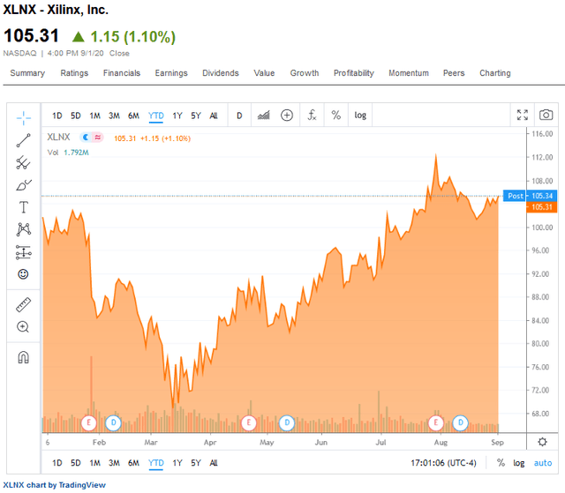Open the Dividends tab
The height and width of the screenshot is (493, 565).
click(x=220, y=73)
